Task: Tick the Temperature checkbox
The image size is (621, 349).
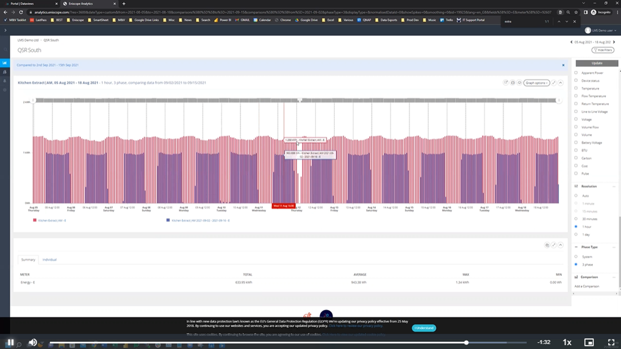Action: click(576, 88)
